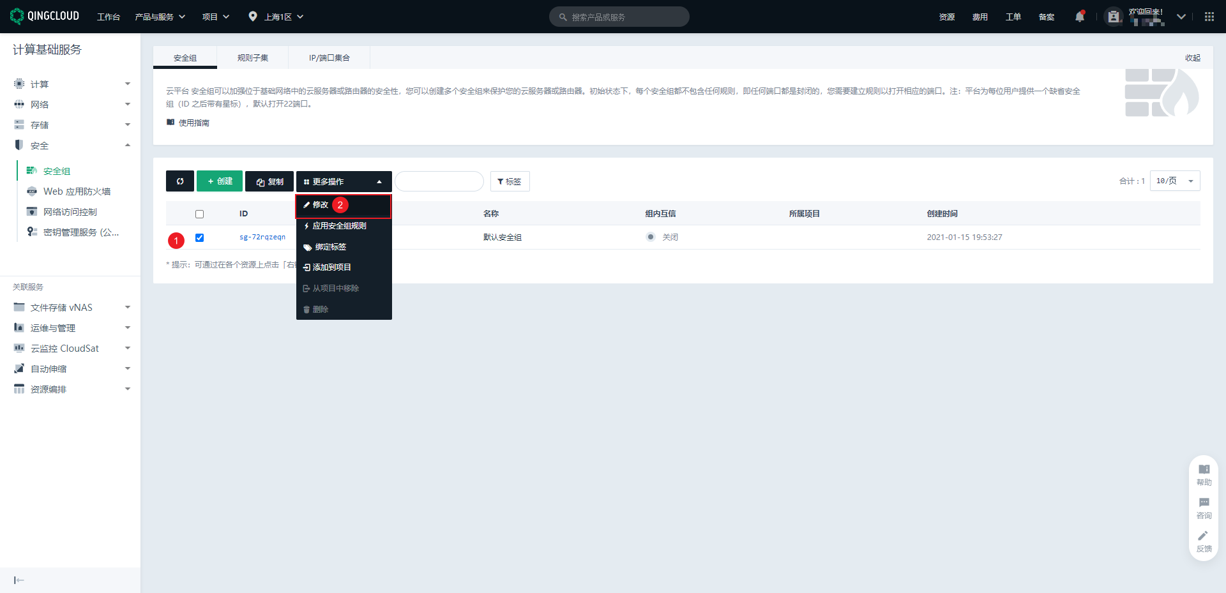Click the 创建时间 column header
The height and width of the screenshot is (593, 1226).
point(942,214)
